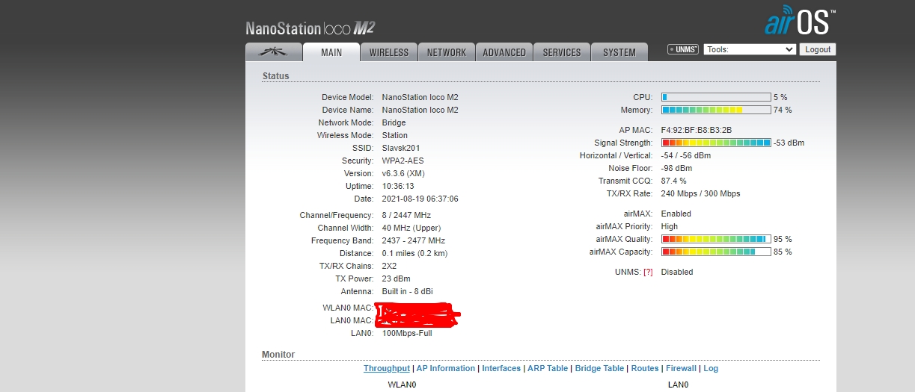Go to the ADVANCED tab

point(504,52)
